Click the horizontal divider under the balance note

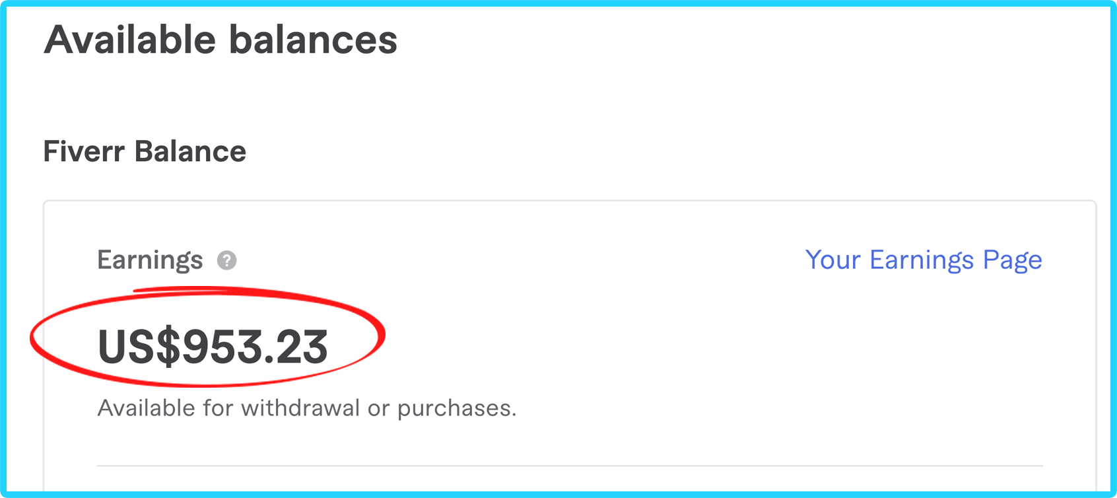570,466
